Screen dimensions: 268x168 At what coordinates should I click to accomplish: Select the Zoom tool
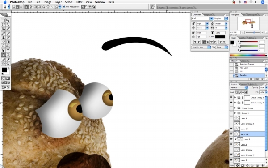point(8,64)
